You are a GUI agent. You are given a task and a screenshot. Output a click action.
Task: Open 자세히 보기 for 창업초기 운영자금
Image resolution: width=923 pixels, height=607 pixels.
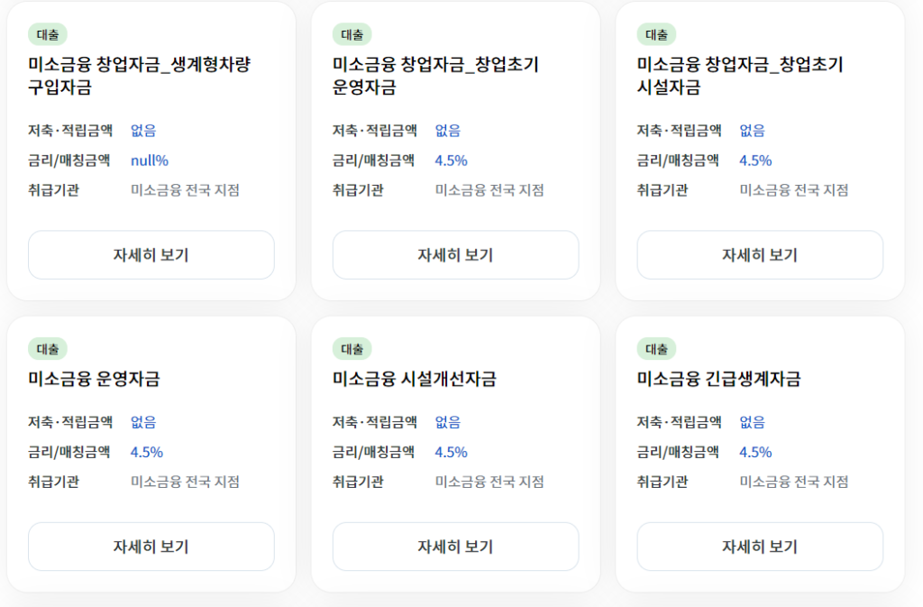point(455,255)
